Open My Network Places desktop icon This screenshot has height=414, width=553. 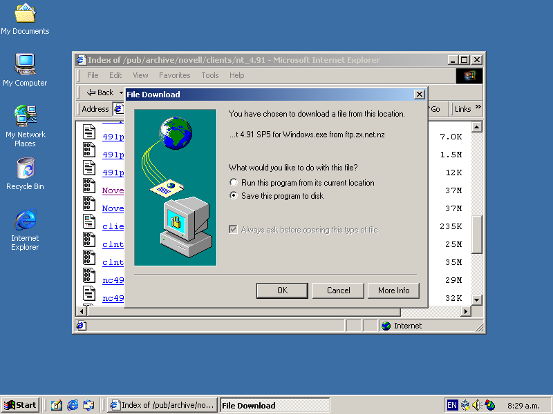[25, 126]
